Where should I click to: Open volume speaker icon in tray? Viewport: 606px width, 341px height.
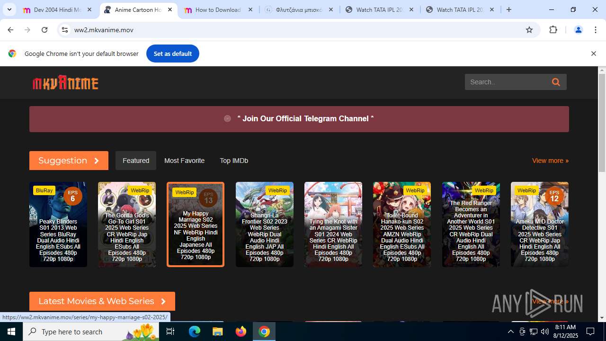(x=544, y=332)
